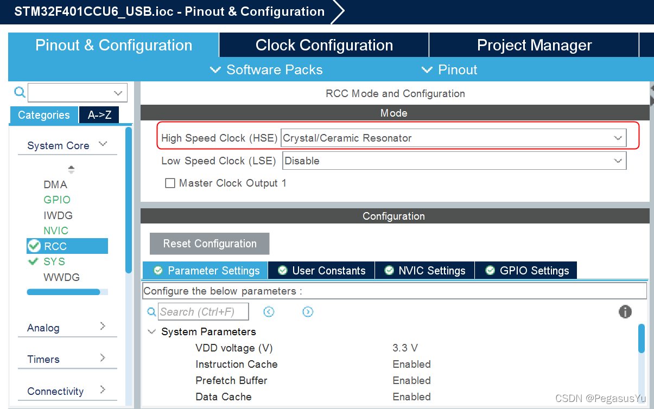This screenshot has width=654, height=409.
Task: Click the small sort arrows above DMA
Action: (x=71, y=169)
